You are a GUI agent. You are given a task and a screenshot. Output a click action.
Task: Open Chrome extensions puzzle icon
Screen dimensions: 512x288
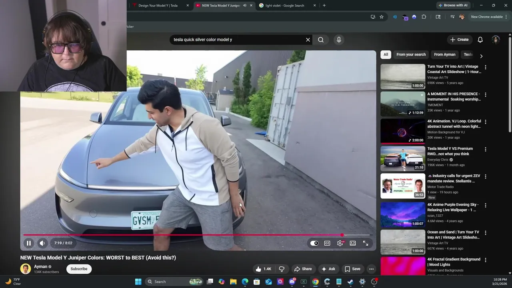[x=424, y=17]
